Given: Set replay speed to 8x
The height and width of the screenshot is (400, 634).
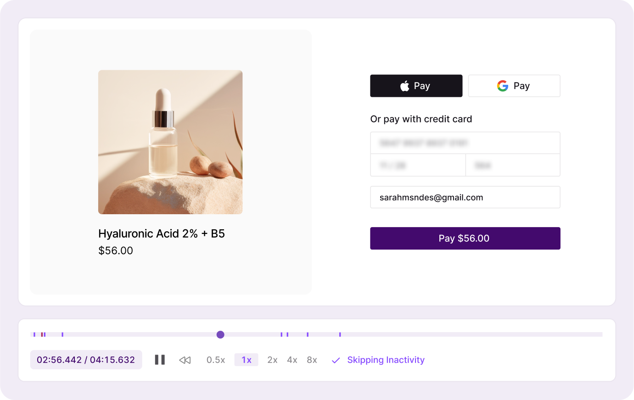Looking at the screenshot, I should (312, 360).
